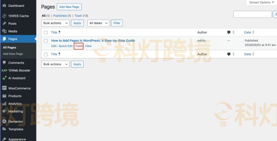This screenshot has height=141, width=277.
Task: Click Title sort arrows in header row
Action: pos(60,32)
